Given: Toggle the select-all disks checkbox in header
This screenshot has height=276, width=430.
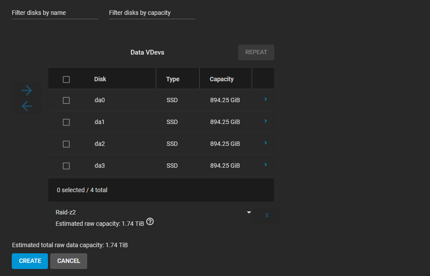Looking at the screenshot, I should [x=66, y=79].
